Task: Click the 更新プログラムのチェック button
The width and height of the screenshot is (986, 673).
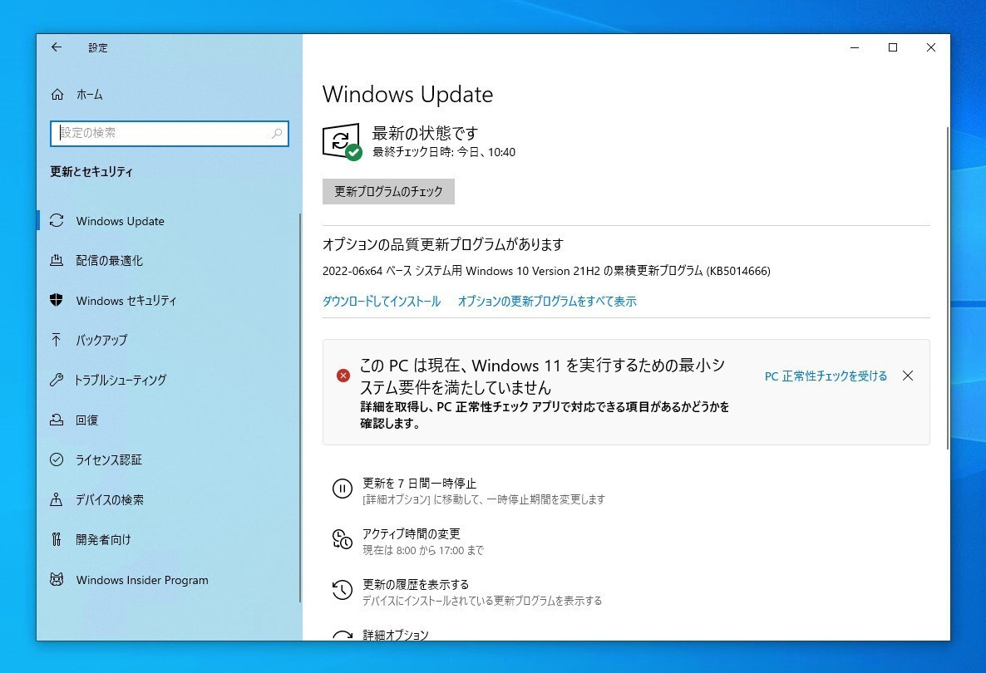Action: (388, 192)
